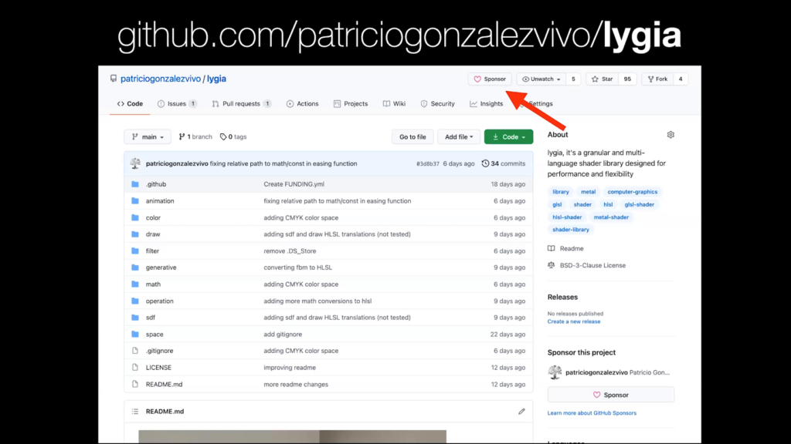Click Create a new release link
791x444 pixels.
(574, 321)
